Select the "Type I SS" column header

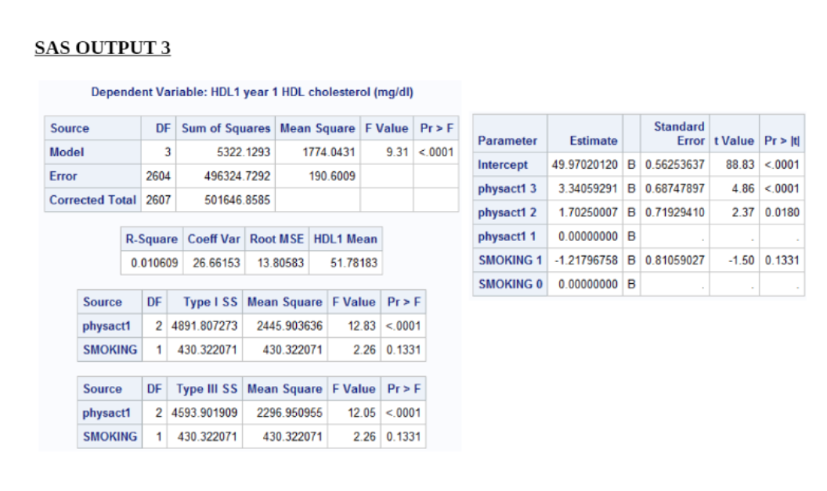(210, 303)
